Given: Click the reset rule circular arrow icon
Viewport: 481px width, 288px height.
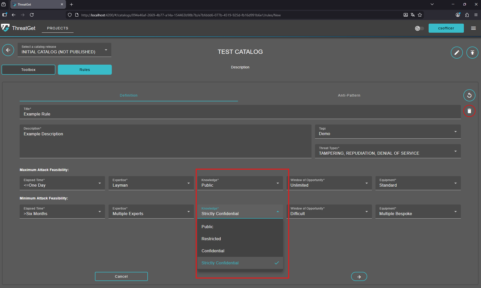Looking at the screenshot, I should (x=469, y=95).
